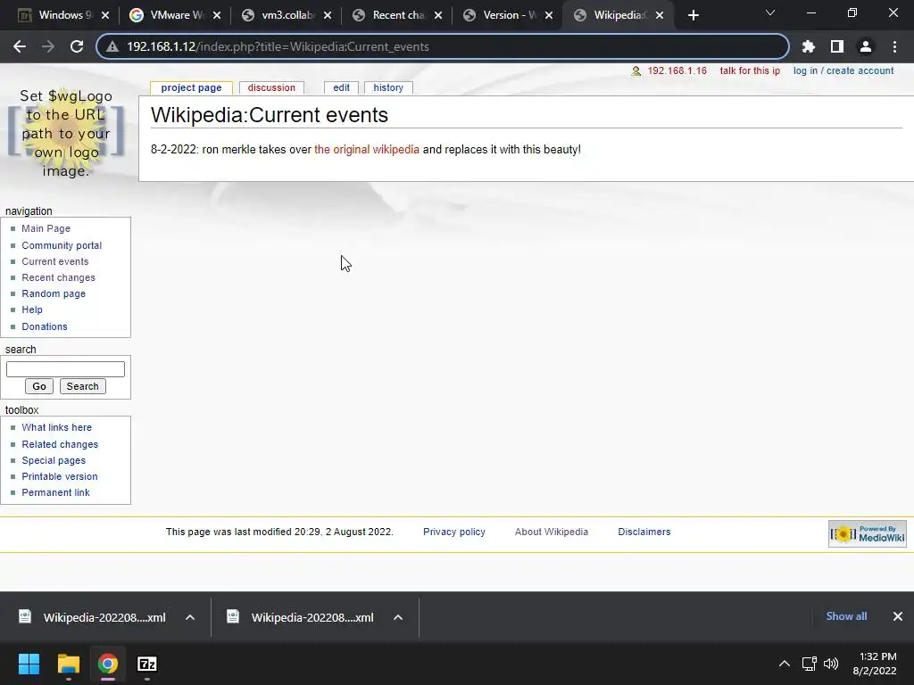Viewport: 914px width, 685px height.
Task: Open Related changes in toolbox
Action: 60,444
